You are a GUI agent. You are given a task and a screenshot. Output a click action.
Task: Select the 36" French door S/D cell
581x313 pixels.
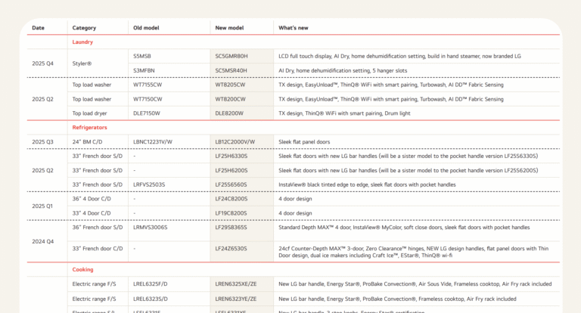[x=98, y=228]
